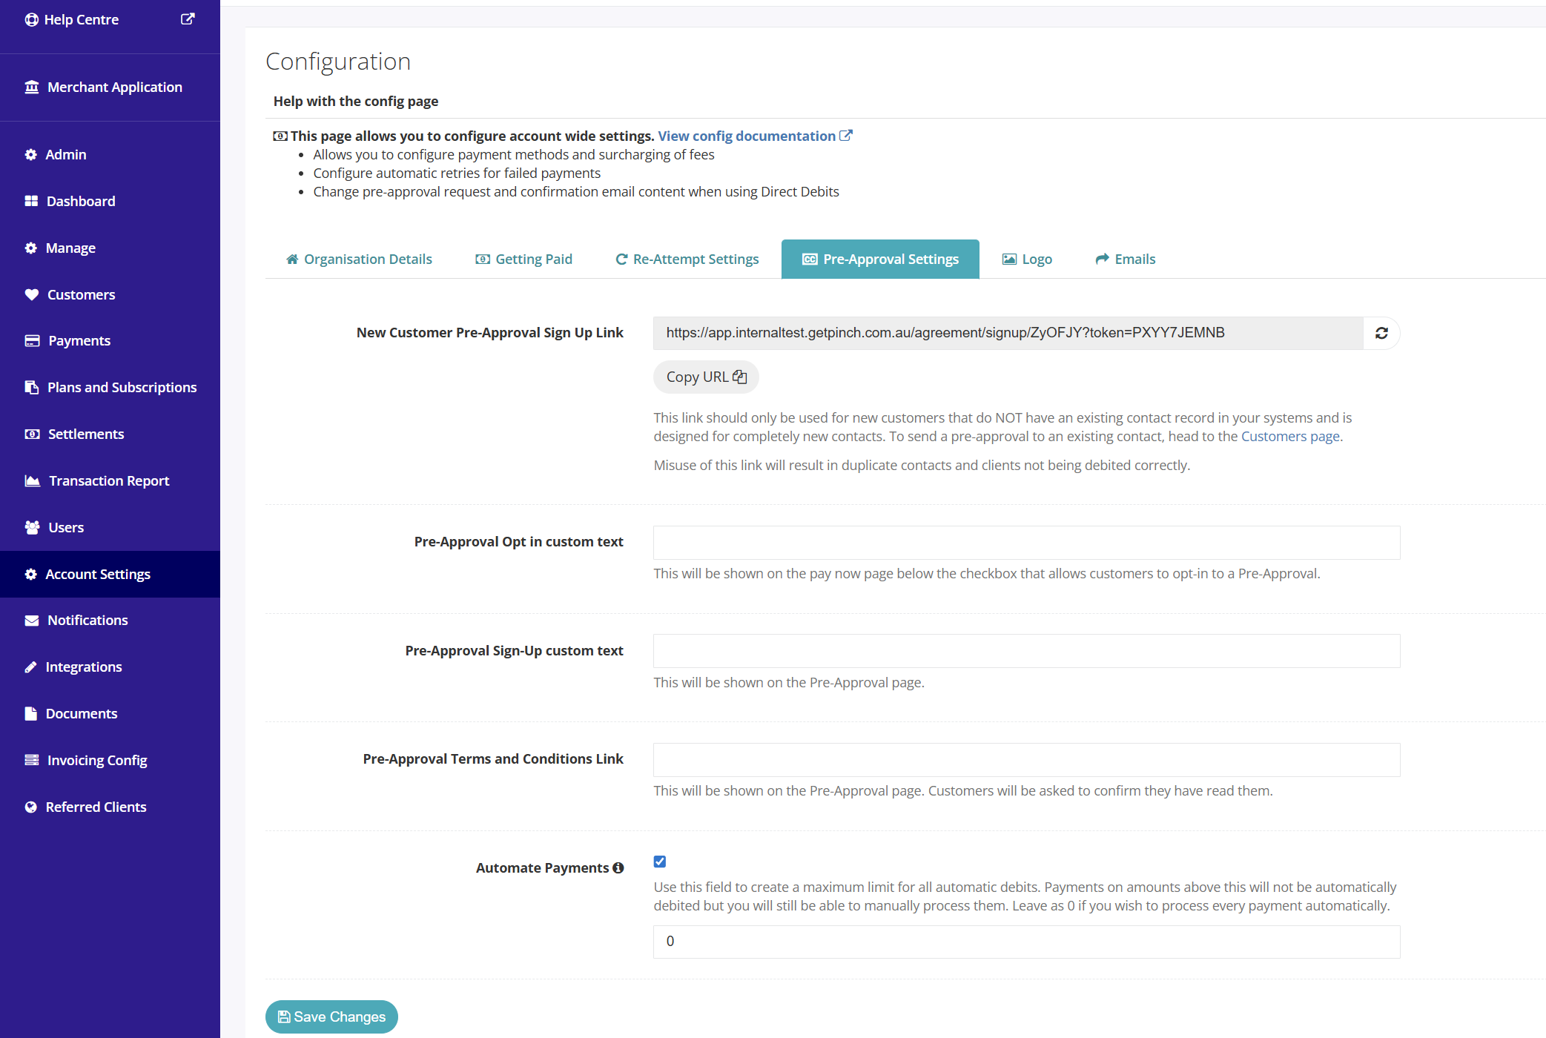Open Help Centre external link icon
The height and width of the screenshot is (1038, 1546).
coord(188,19)
